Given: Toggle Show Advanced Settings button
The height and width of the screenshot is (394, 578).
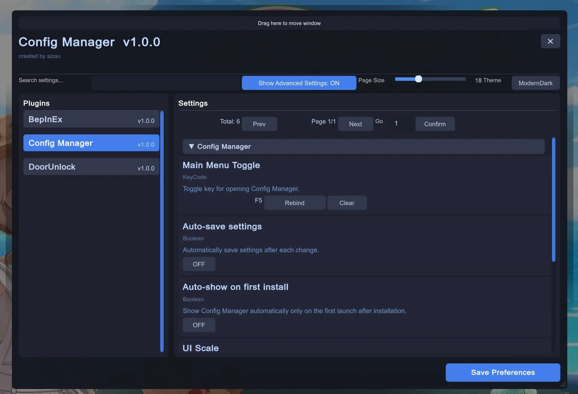Looking at the screenshot, I should click(x=299, y=83).
